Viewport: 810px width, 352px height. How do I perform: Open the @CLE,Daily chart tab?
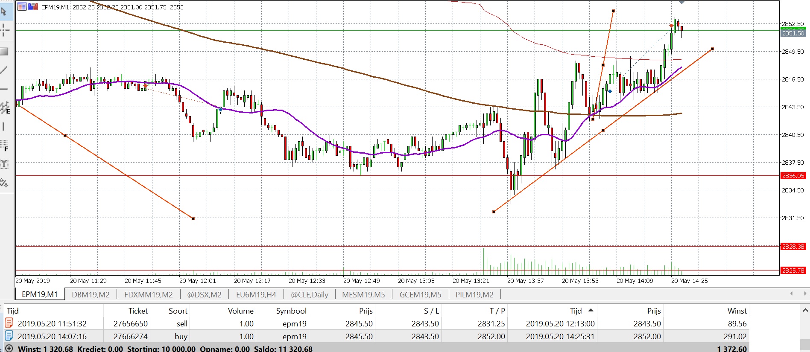309,294
